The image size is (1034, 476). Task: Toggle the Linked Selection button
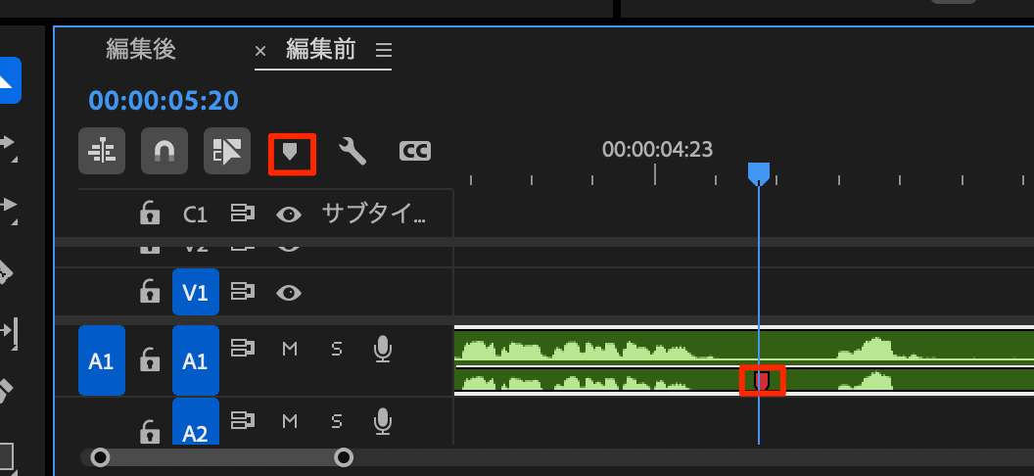[227, 151]
